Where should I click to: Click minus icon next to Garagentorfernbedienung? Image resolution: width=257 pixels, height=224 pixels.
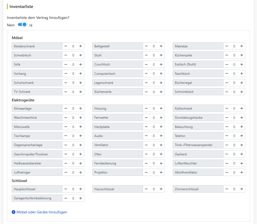66,198
